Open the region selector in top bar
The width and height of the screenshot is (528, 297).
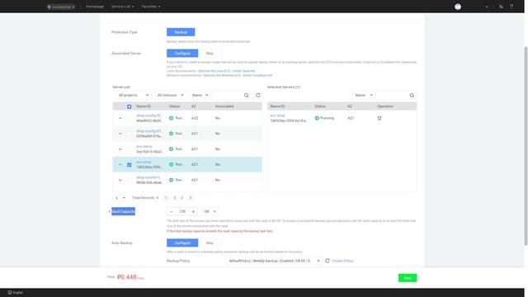click(61, 7)
